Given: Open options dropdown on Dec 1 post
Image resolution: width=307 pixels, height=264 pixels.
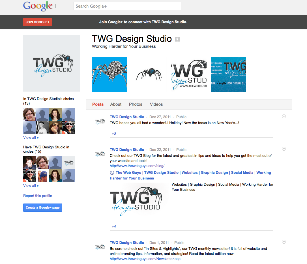Looking at the screenshot, I should point(284,242).
